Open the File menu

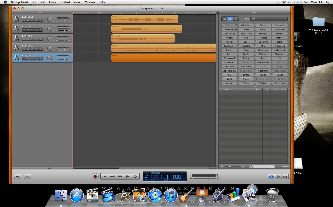point(34,2)
